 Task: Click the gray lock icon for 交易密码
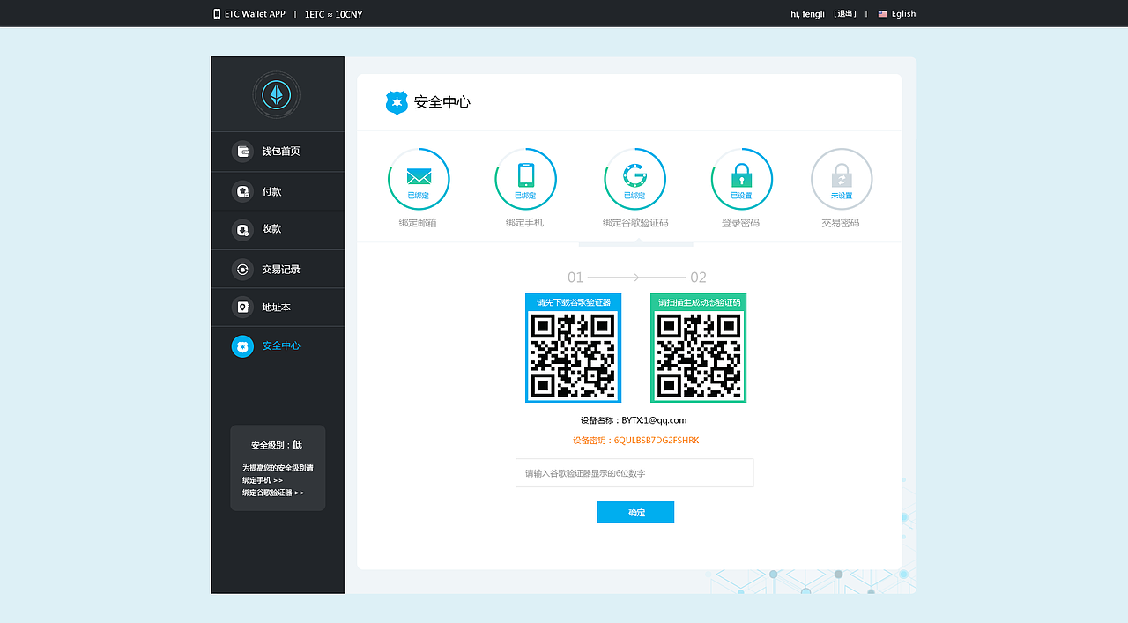pyautogui.click(x=841, y=176)
